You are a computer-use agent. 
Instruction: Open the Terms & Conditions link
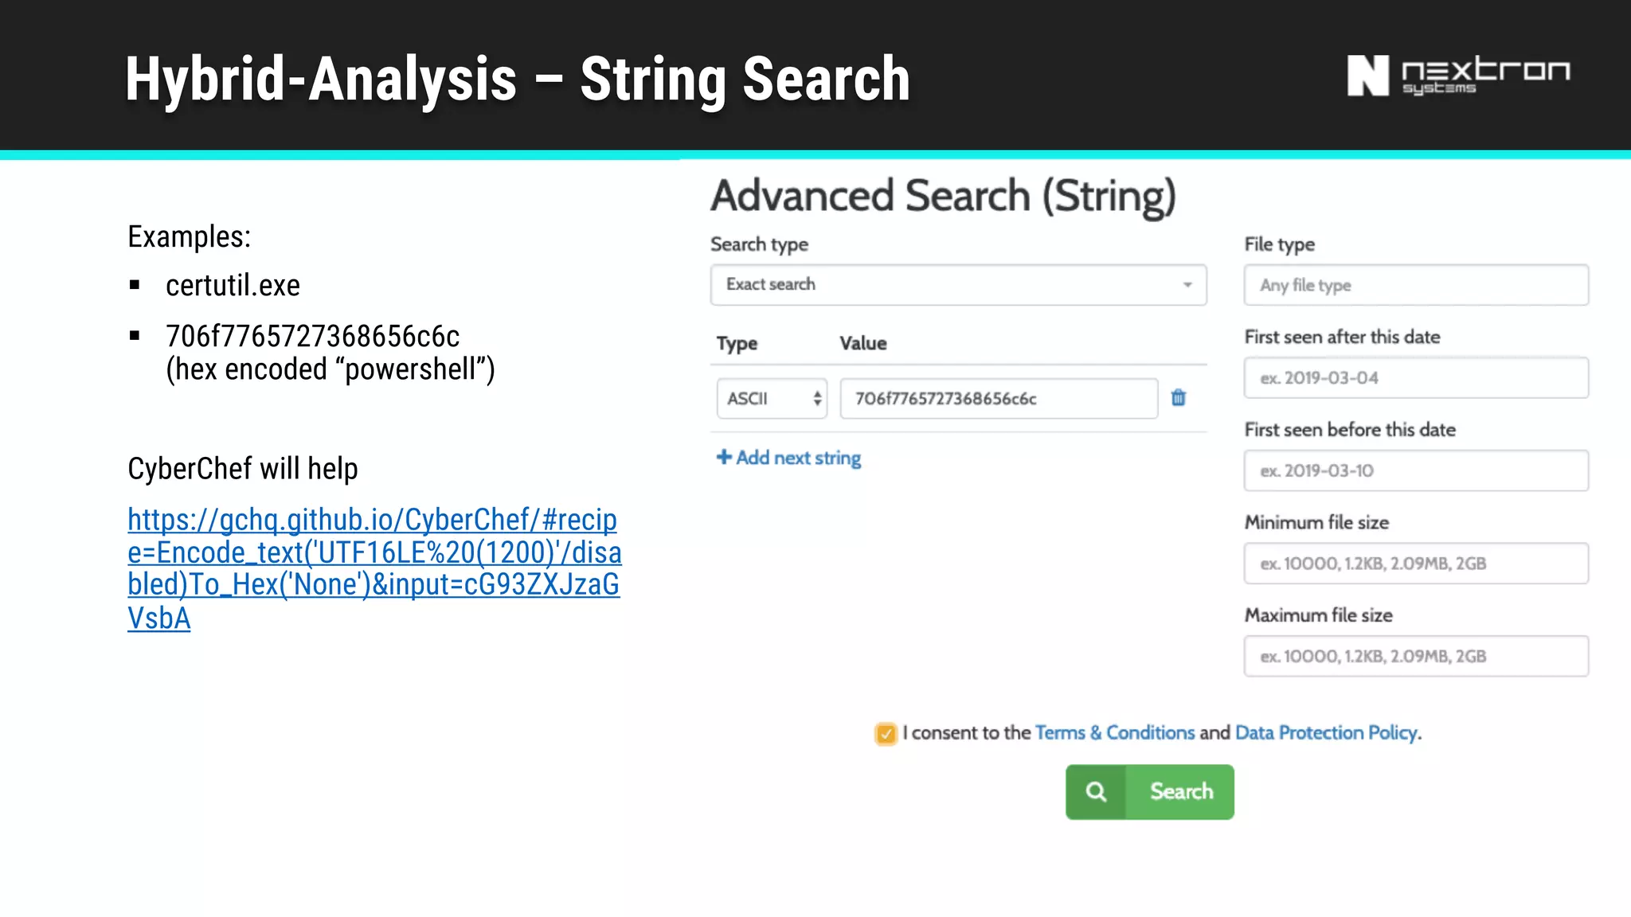1115,732
